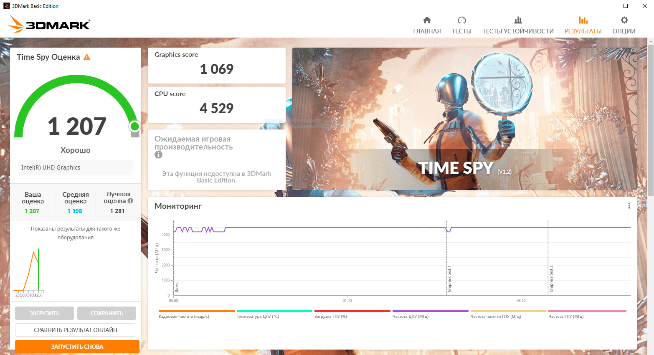The height and width of the screenshot is (355, 654).
Task: Click the Лучшая оценка value 1 281
Action: point(117,211)
